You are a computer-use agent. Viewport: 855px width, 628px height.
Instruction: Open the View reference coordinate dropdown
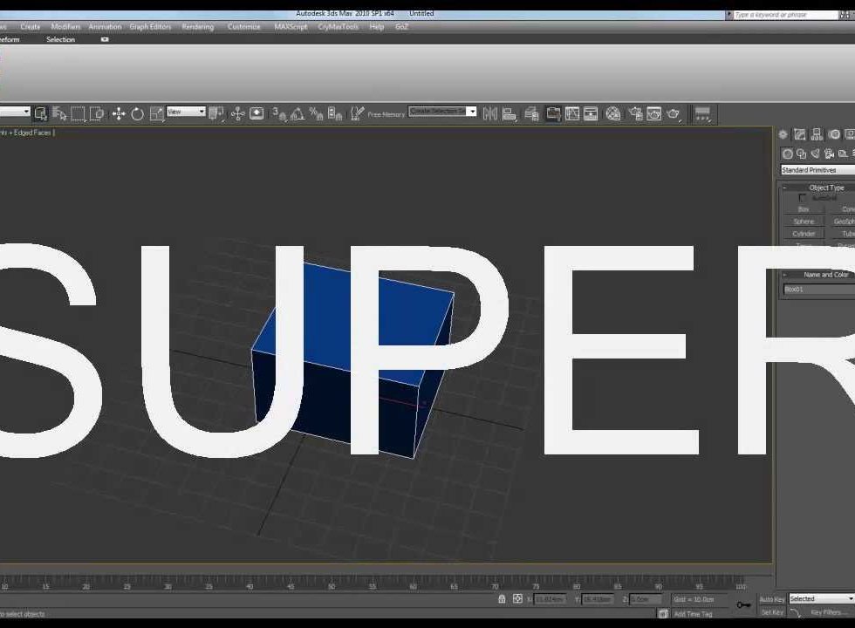click(186, 112)
